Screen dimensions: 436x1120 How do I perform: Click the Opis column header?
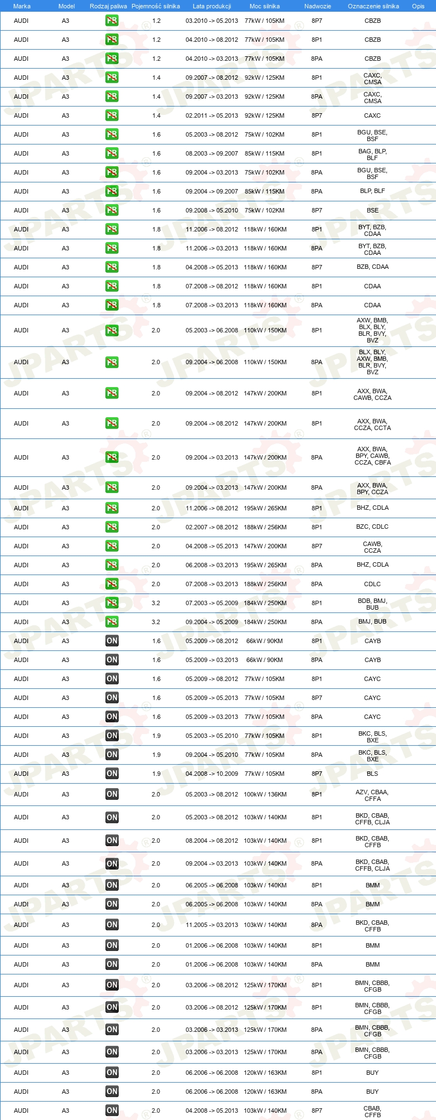pyautogui.click(x=418, y=6)
